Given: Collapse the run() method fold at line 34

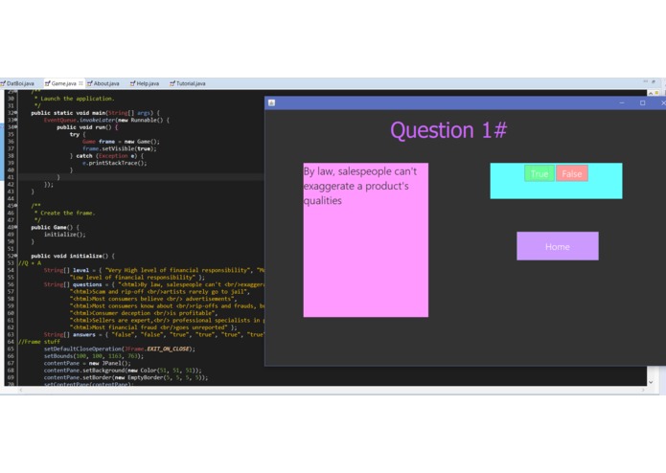Looking at the screenshot, I should [15, 127].
